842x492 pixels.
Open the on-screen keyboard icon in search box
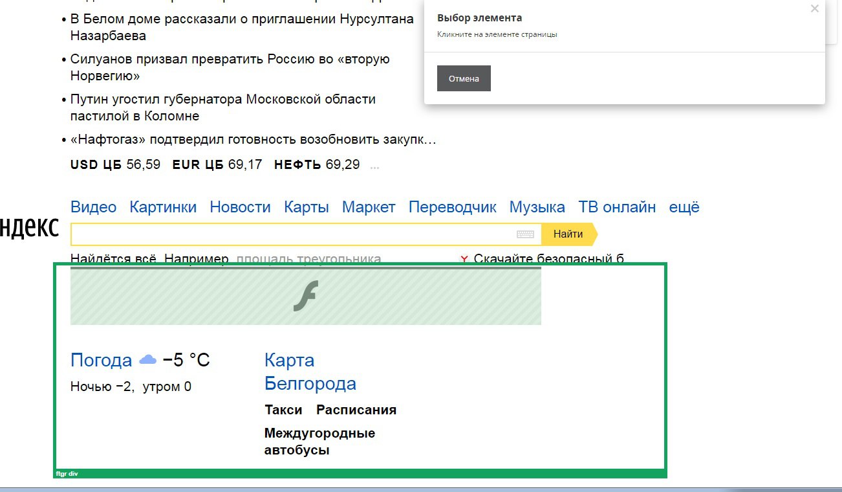pos(525,234)
